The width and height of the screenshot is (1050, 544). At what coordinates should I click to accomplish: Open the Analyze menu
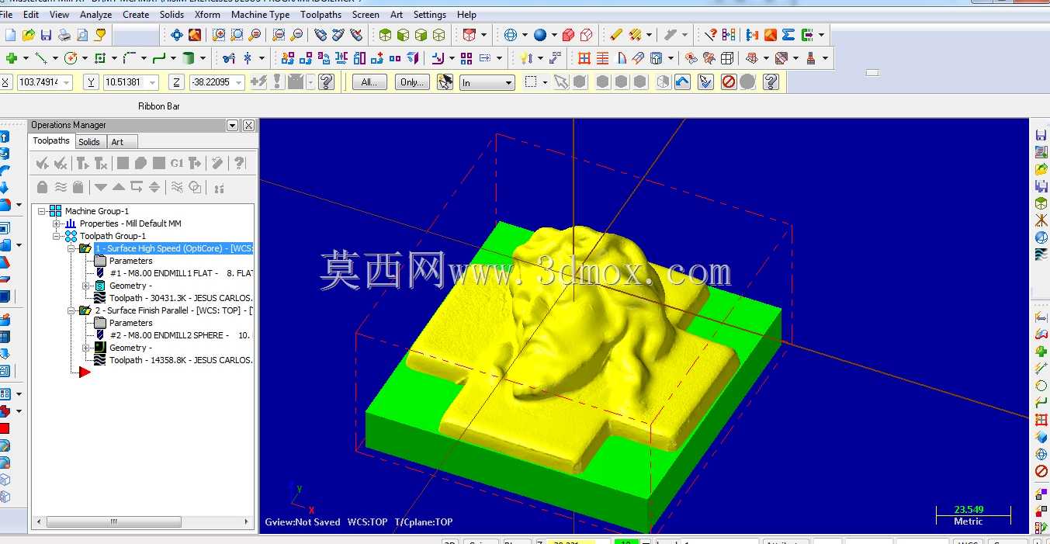click(95, 14)
